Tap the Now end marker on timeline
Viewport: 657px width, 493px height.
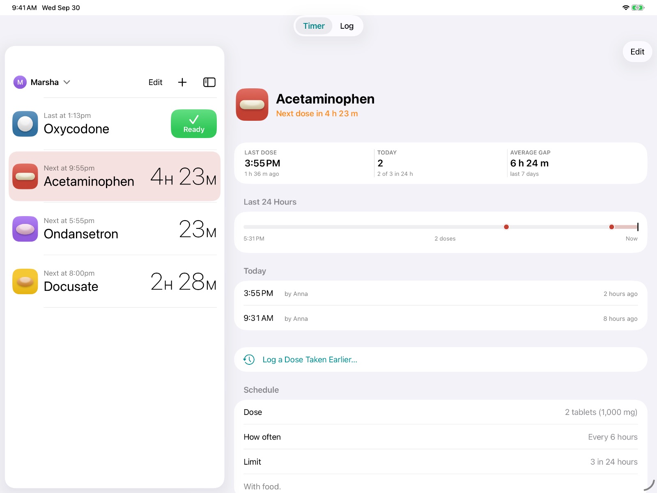638,227
